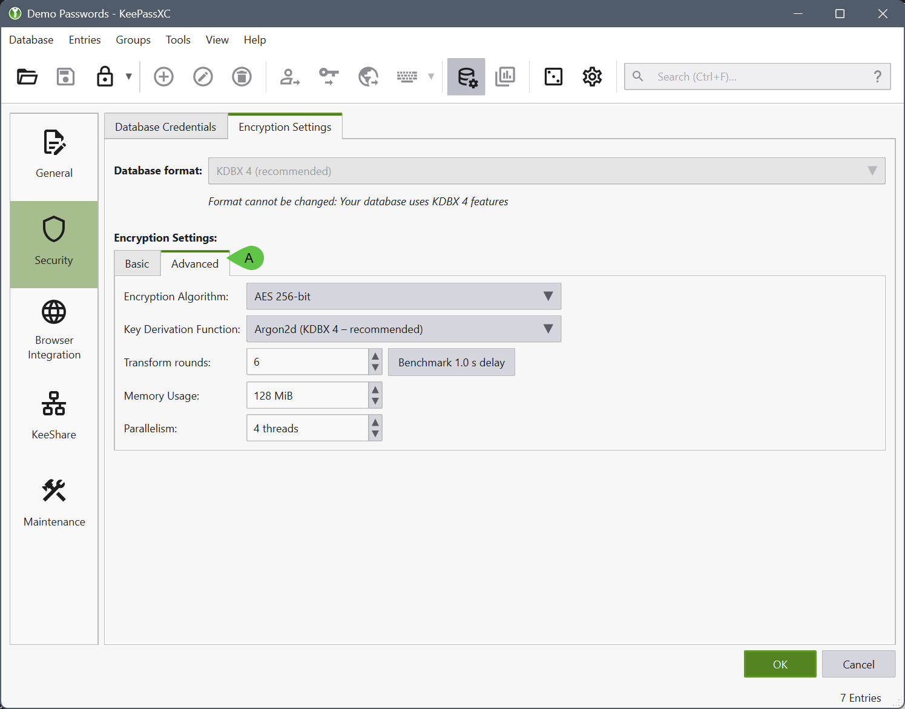Open the Key Derivation Function dropdown

[403, 329]
